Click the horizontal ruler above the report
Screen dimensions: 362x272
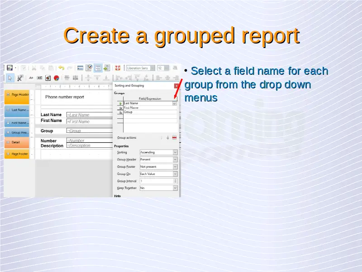tap(74, 87)
